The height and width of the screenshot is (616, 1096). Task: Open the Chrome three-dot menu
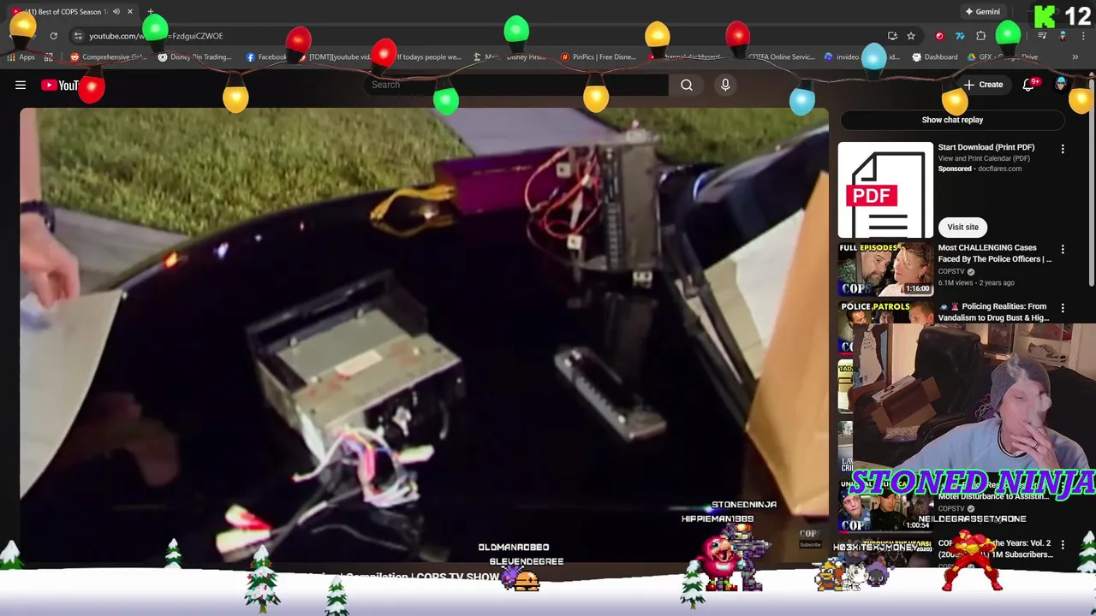[x=1082, y=36]
